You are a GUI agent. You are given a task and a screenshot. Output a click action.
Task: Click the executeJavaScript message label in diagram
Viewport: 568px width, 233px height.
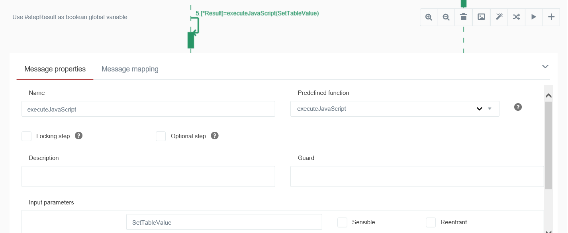(x=257, y=13)
